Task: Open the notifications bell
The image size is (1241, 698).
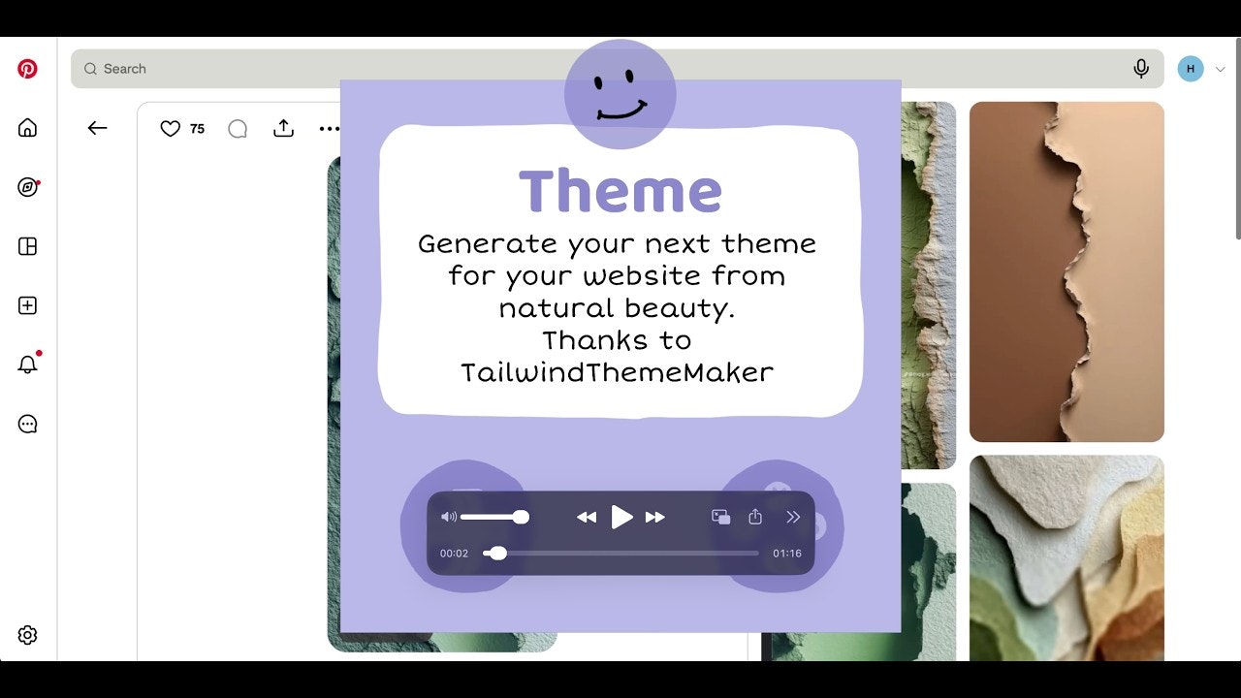Action: 27,365
